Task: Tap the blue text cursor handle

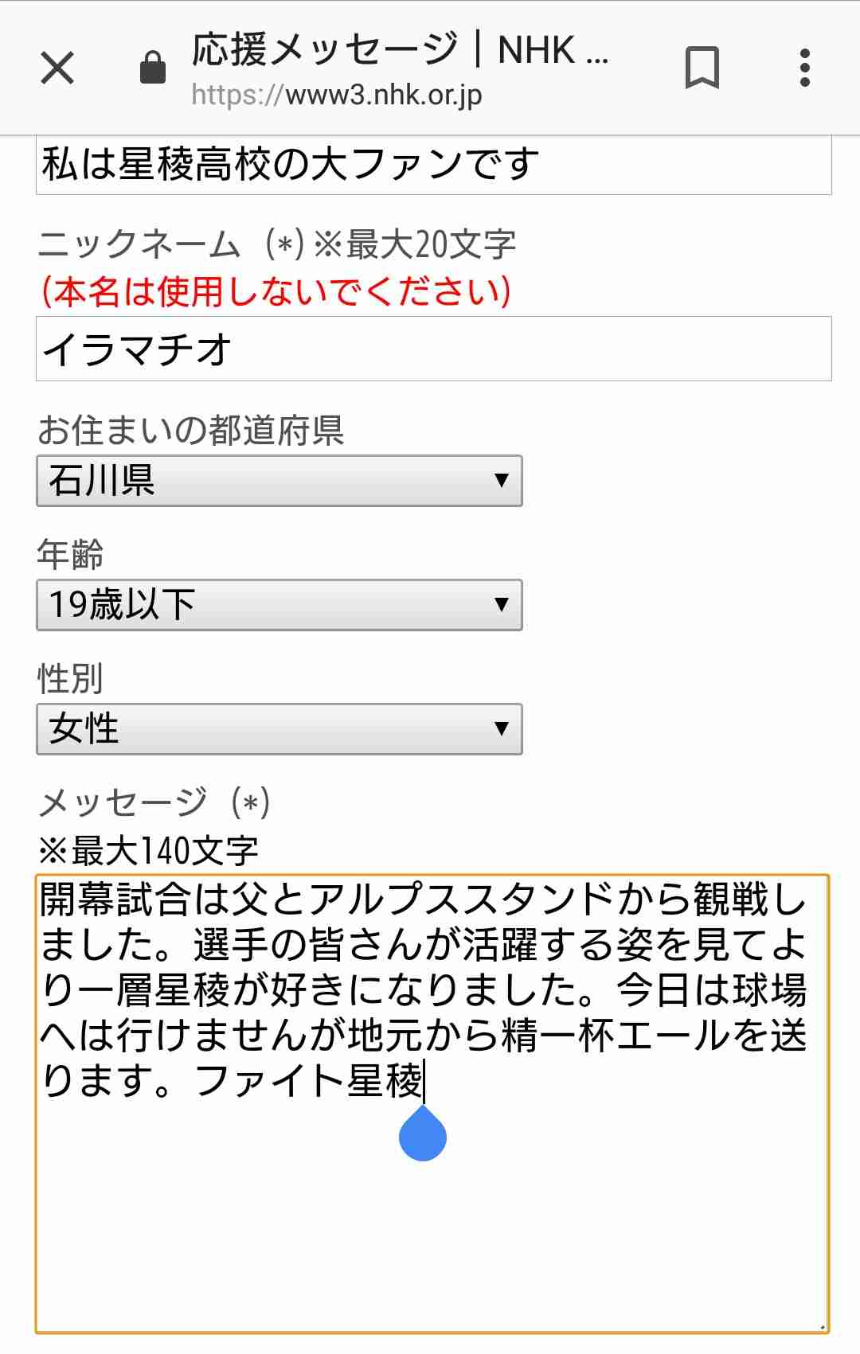Action: coord(423,1137)
